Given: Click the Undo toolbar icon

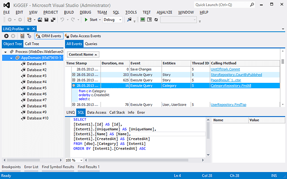Looking at the screenshot, I should tap(62, 20).
